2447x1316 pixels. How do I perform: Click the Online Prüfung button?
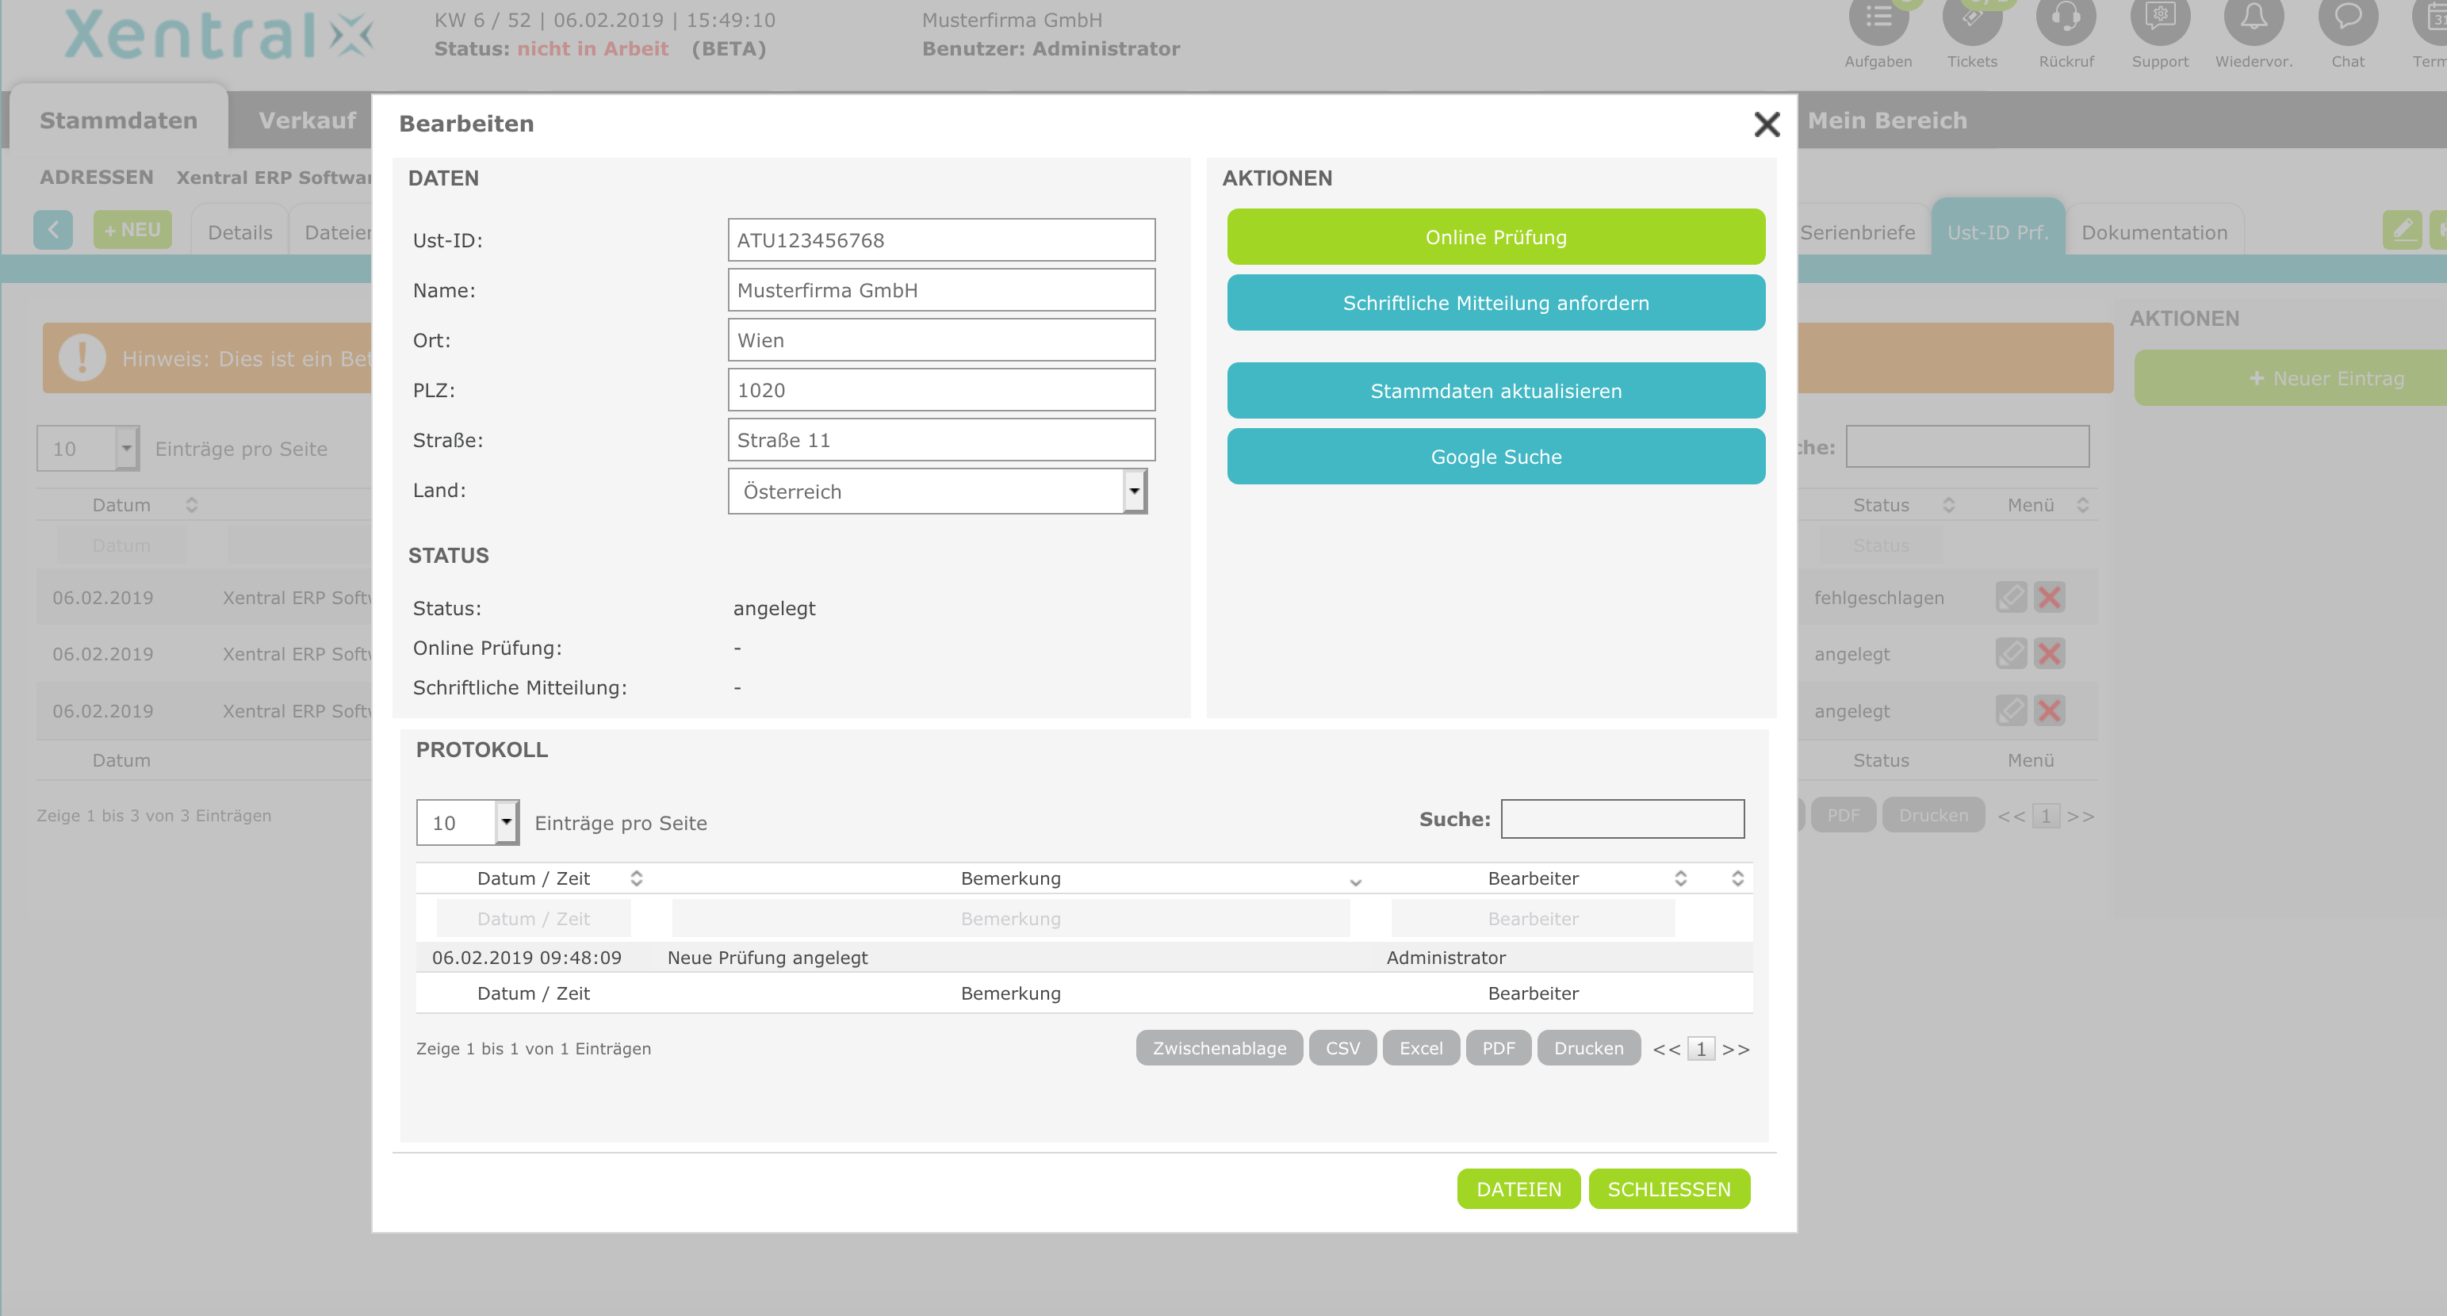1495,237
